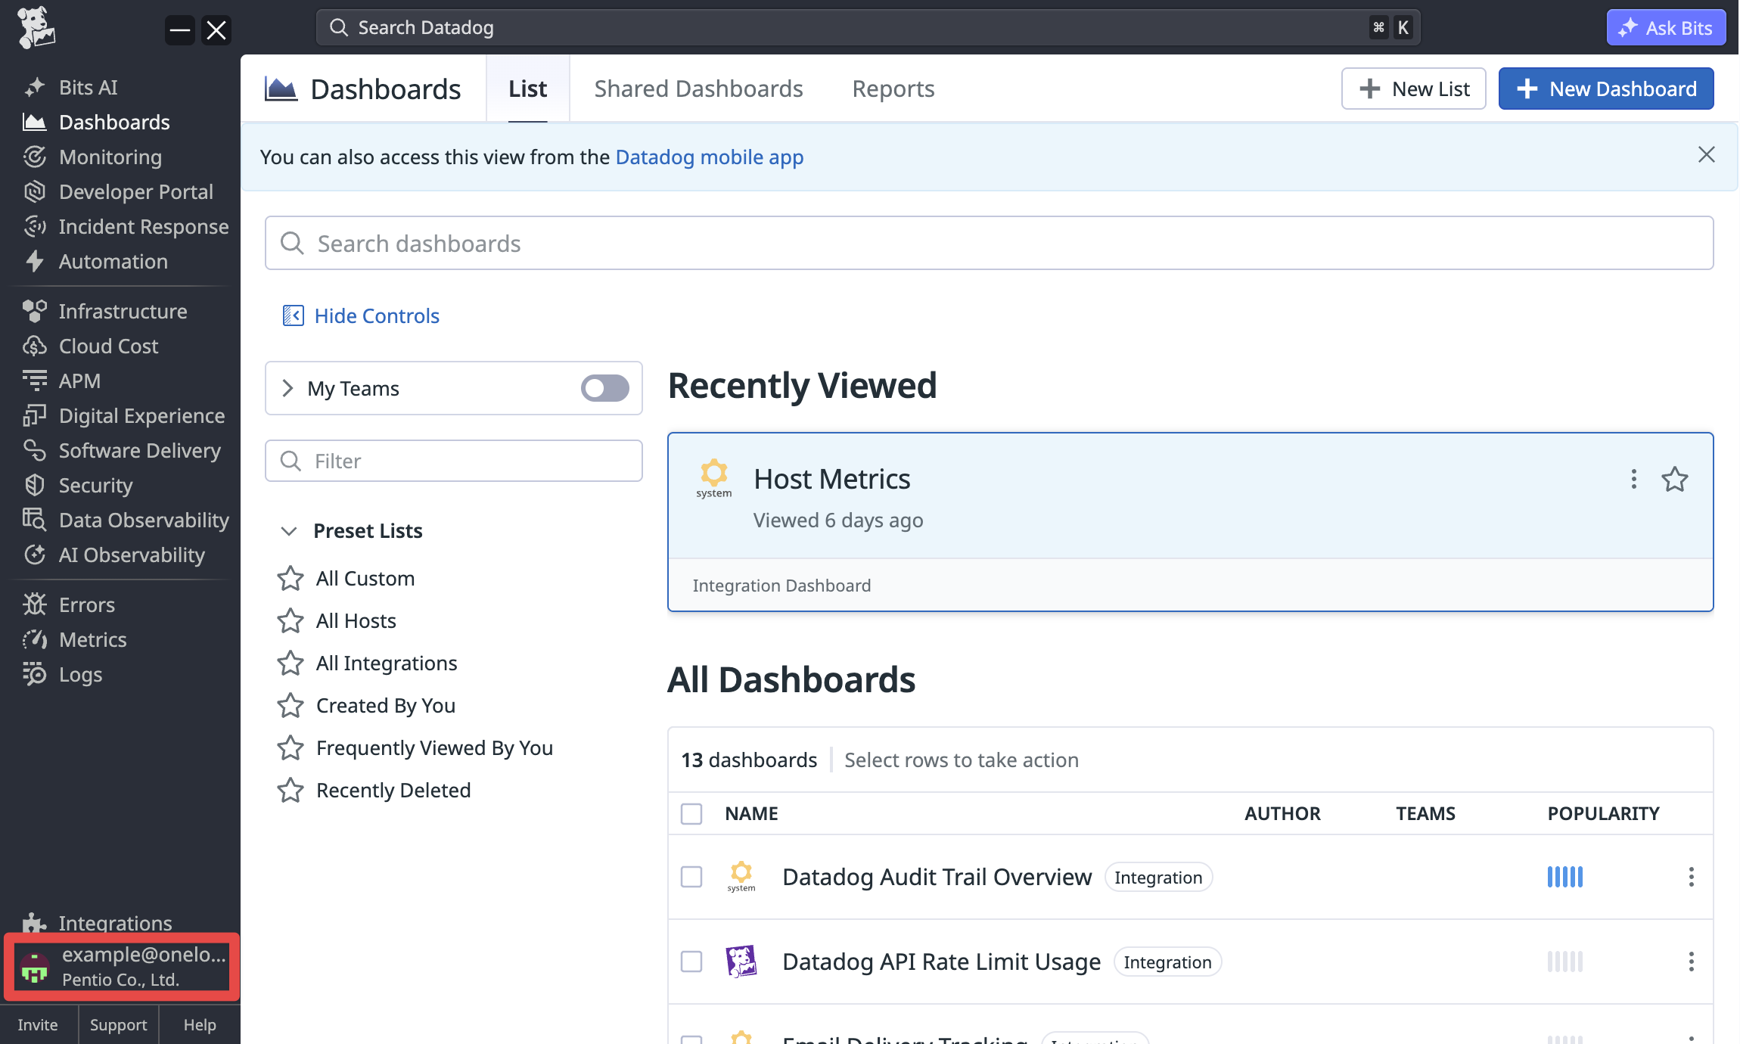Expand the My Teams section chevron
Screen dimensions: 1740x1044
tap(287, 388)
